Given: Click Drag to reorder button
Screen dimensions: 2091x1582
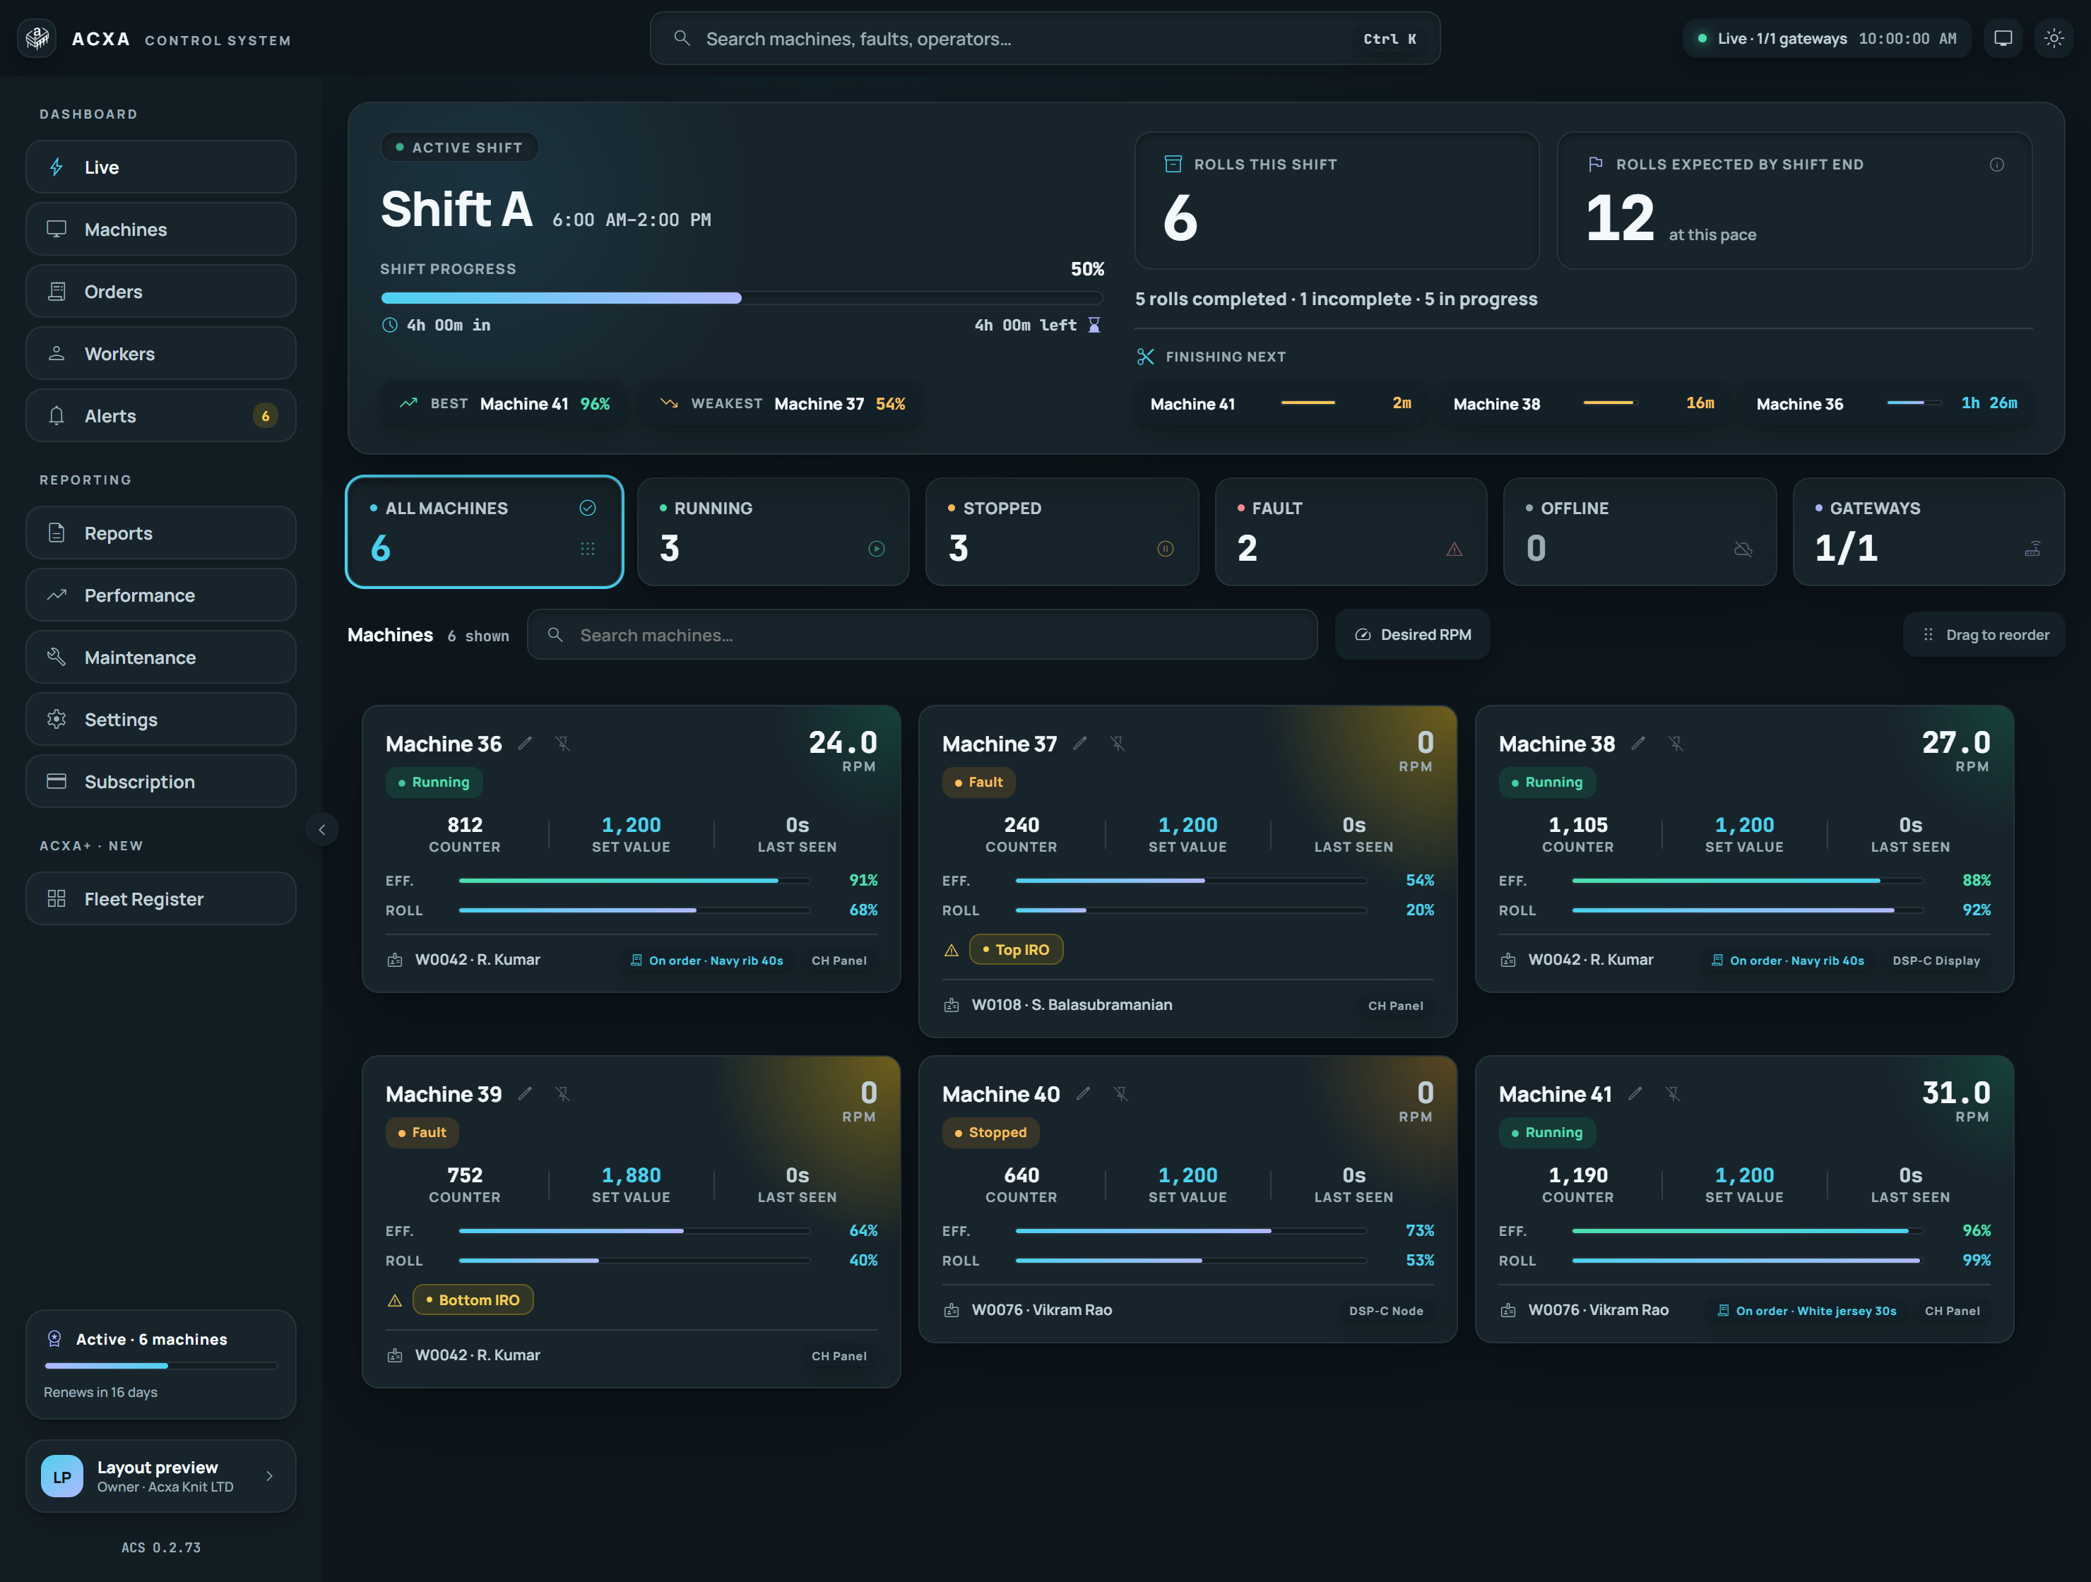Looking at the screenshot, I should (1983, 635).
